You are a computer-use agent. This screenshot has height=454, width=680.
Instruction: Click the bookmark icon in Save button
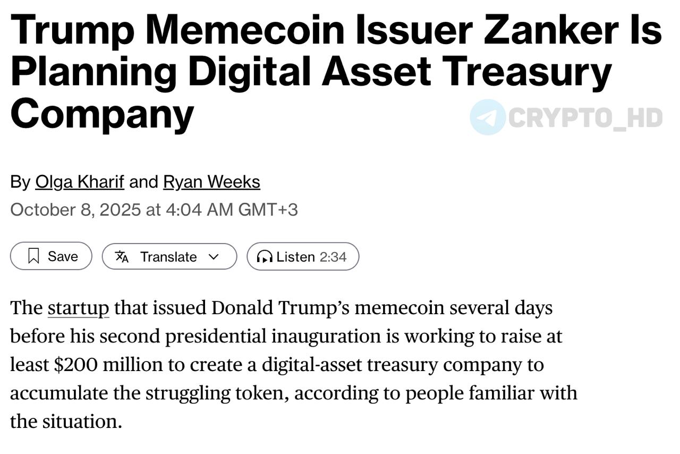(x=34, y=256)
